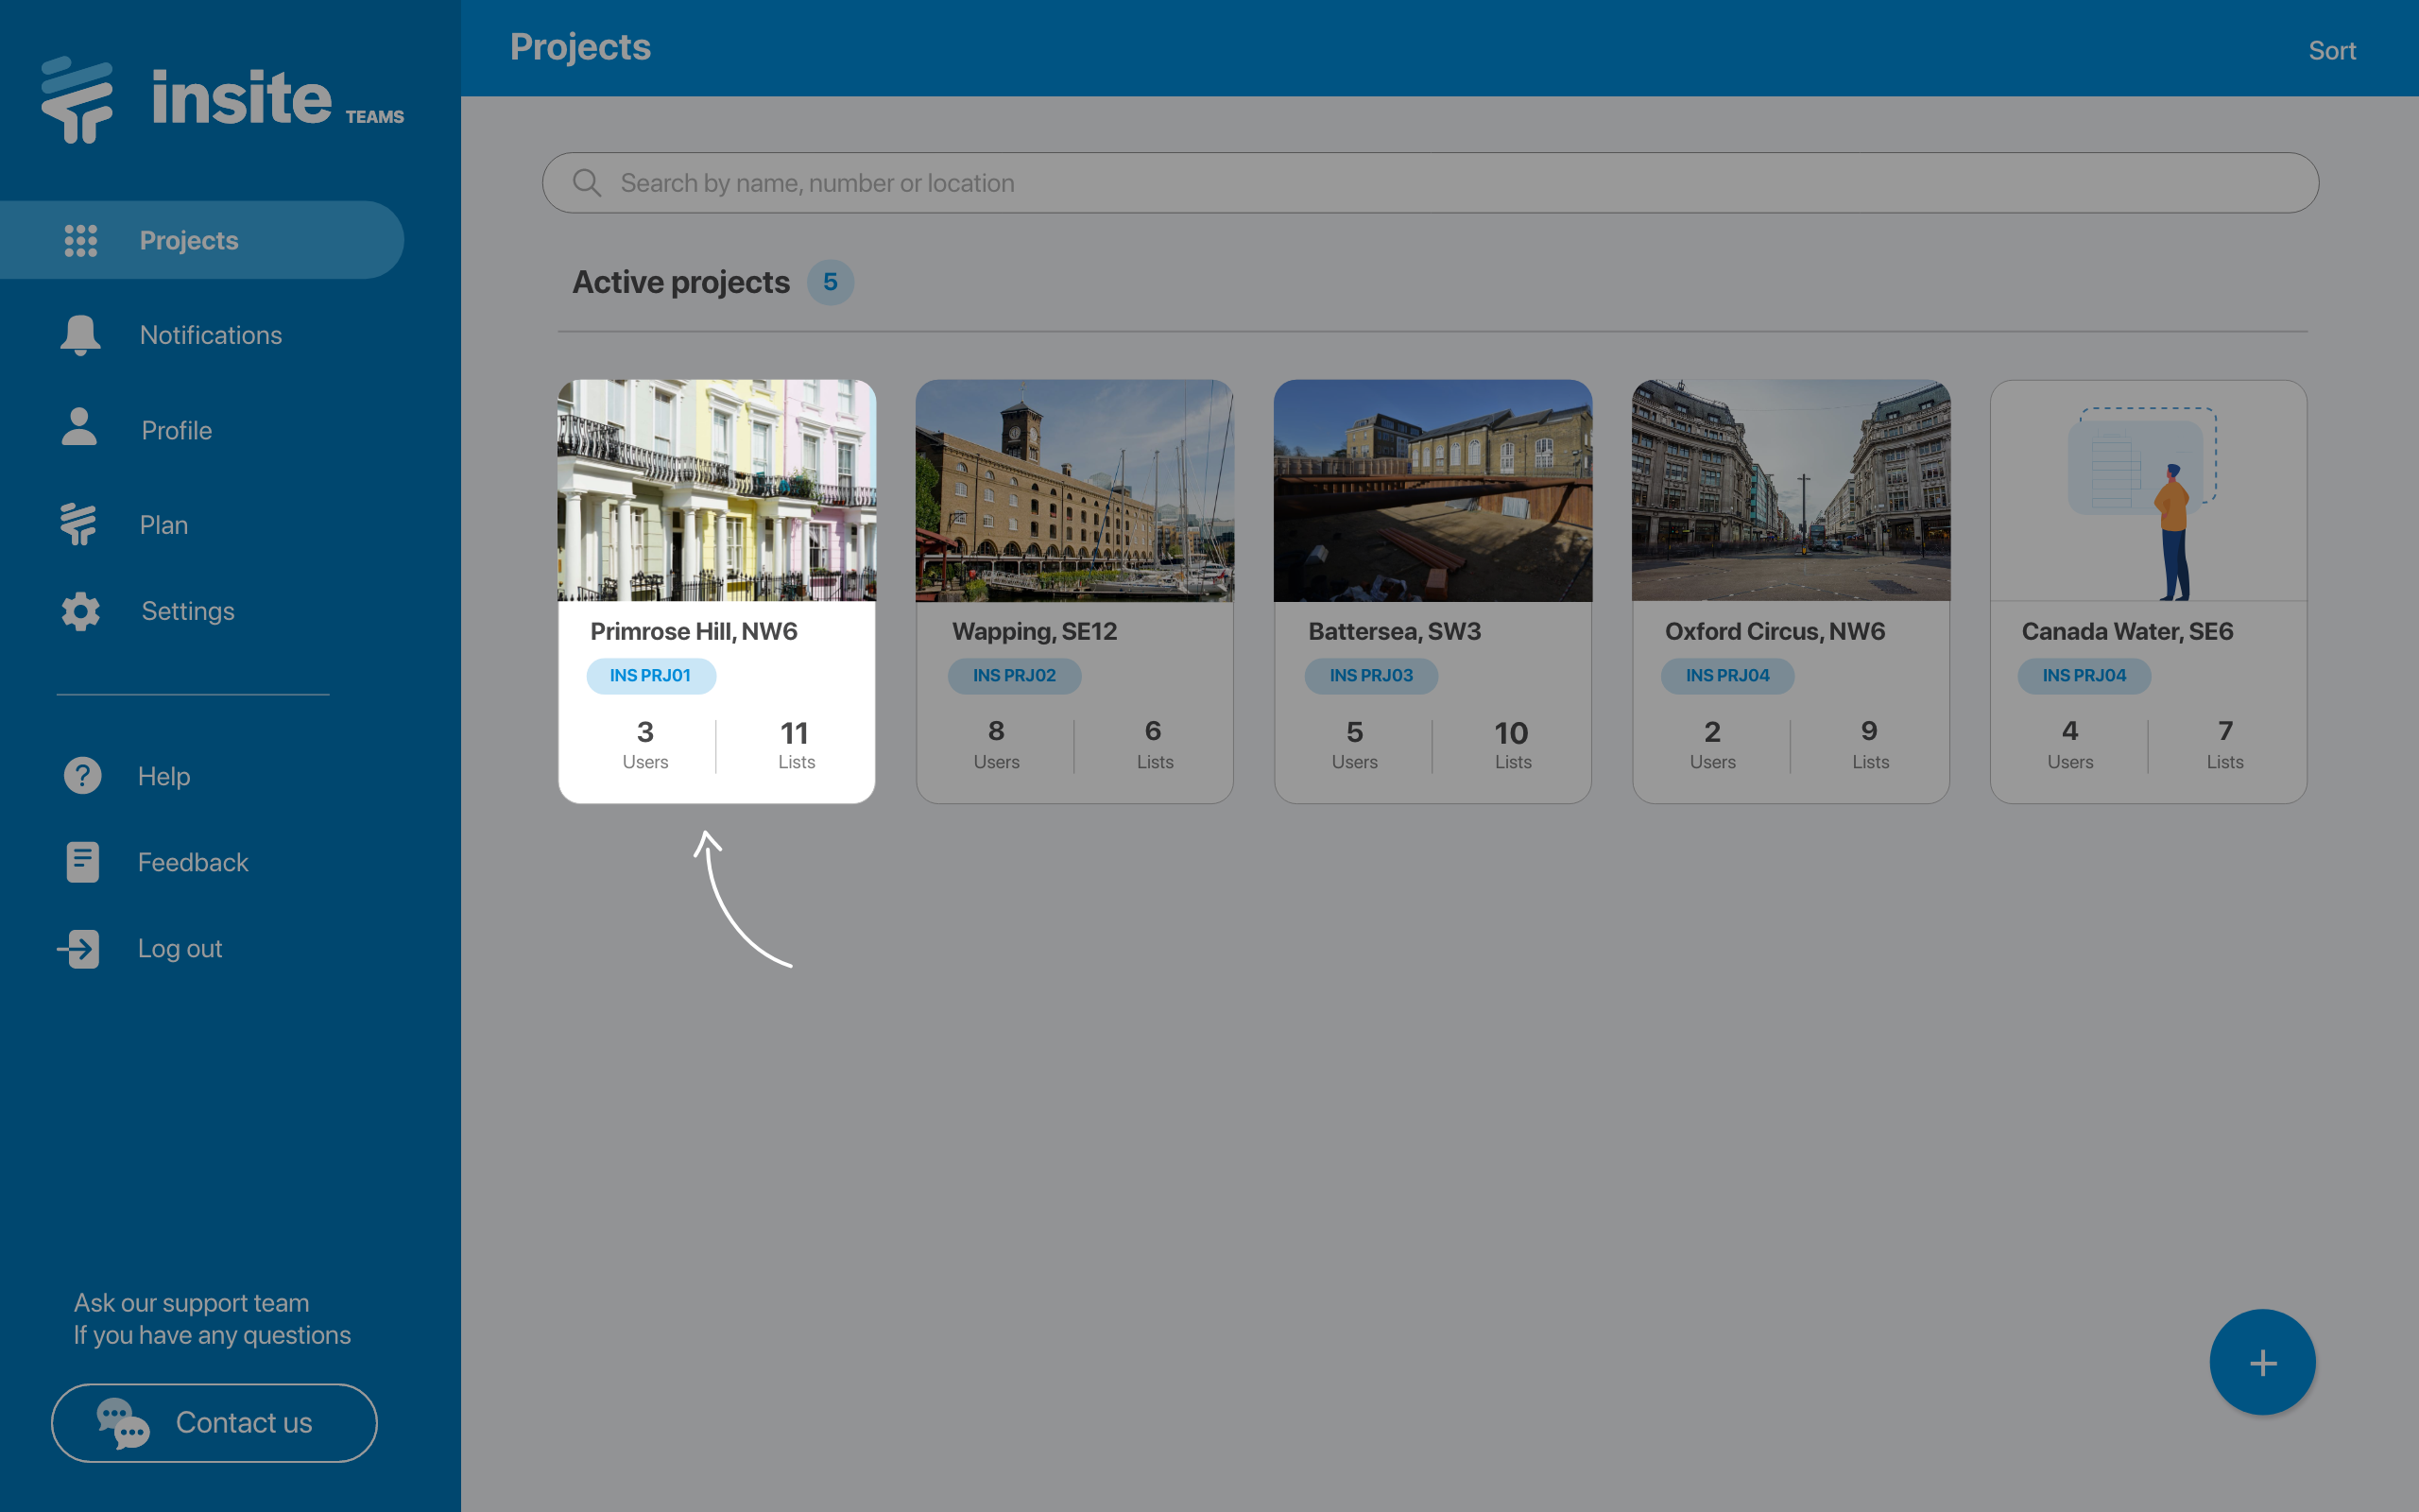Open the Canada Water, SE6 project card

tap(2147, 590)
